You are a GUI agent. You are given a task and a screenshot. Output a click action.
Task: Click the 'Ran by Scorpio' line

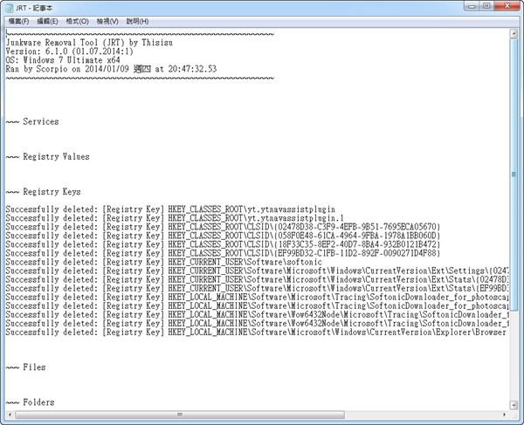coord(111,69)
